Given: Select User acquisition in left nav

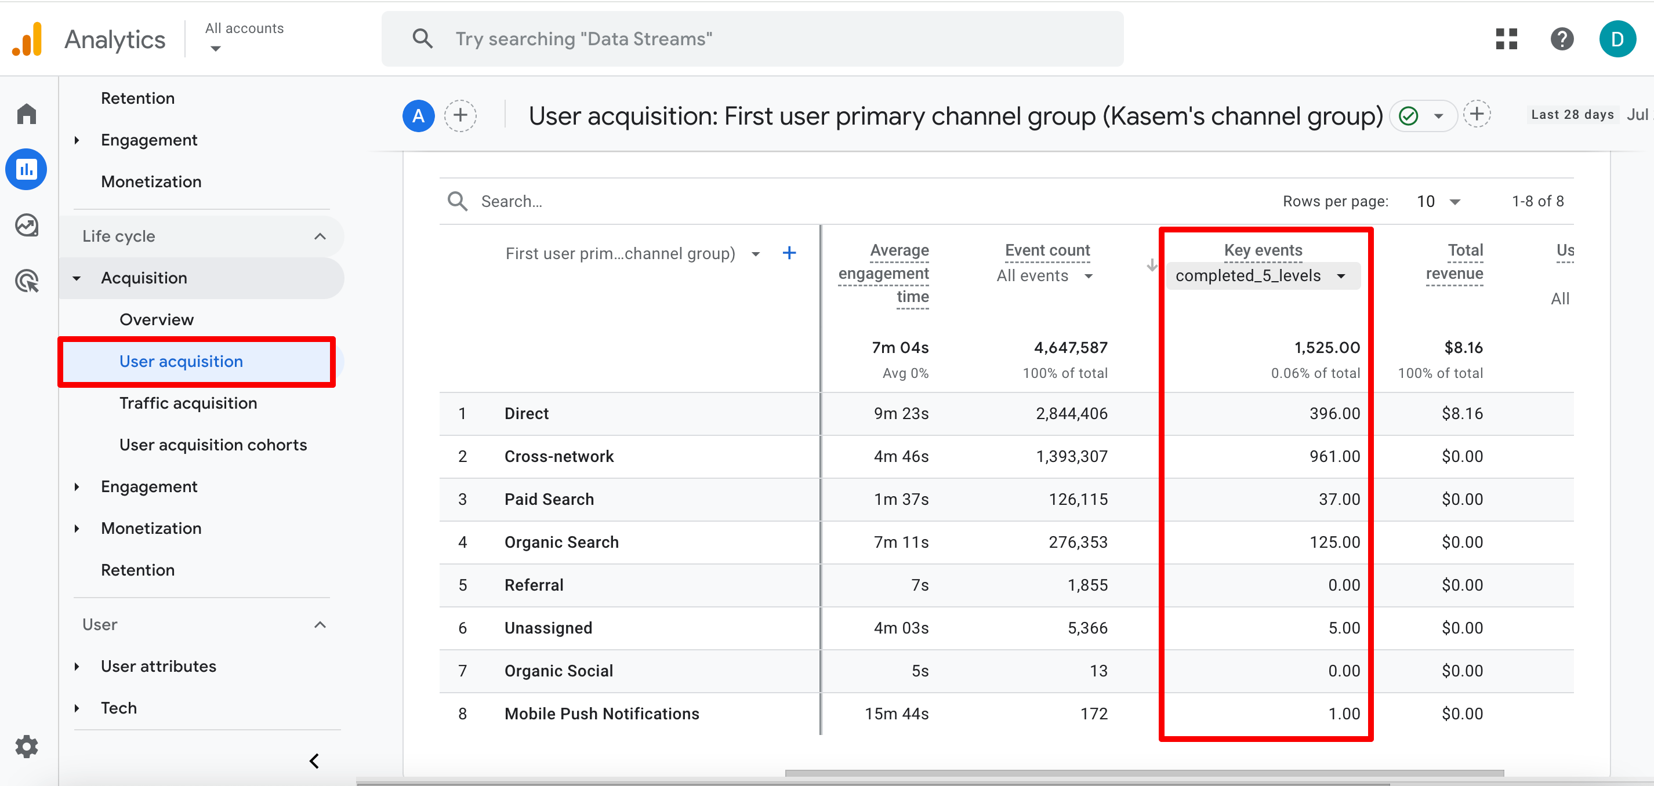Looking at the screenshot, I should pyautogui.click(x=182, y=361).
